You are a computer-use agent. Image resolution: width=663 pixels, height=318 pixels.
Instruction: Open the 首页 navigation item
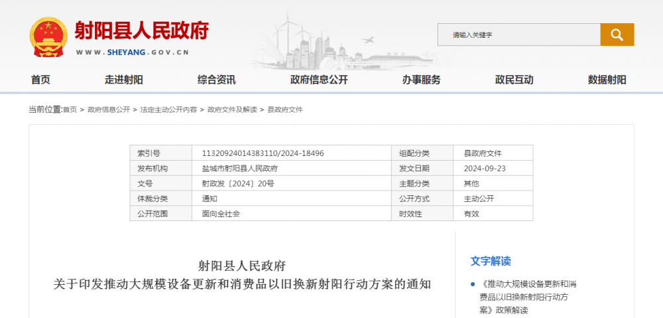[40, 80]
